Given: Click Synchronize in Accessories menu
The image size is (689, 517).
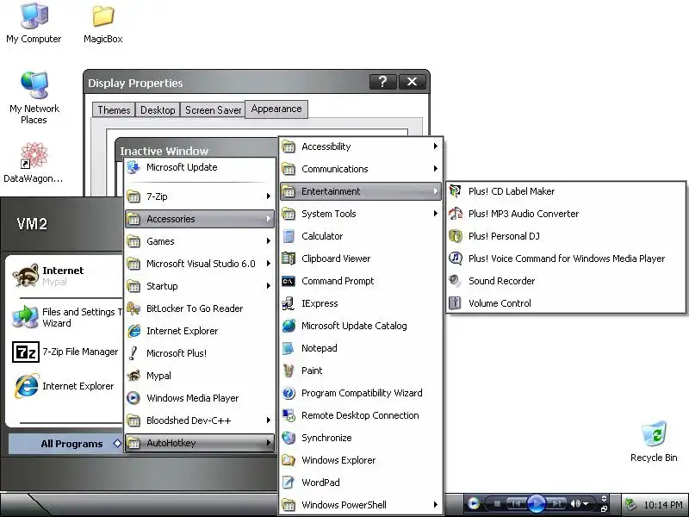Looking at the screenshot, I should [x=360, y=438].
